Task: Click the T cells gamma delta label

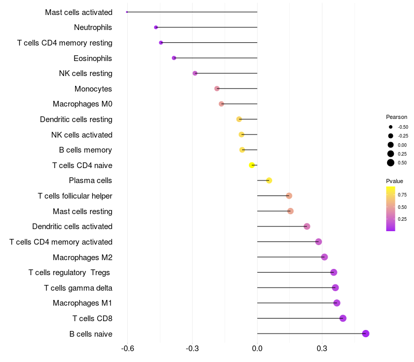Action: [x=78, y=288]
